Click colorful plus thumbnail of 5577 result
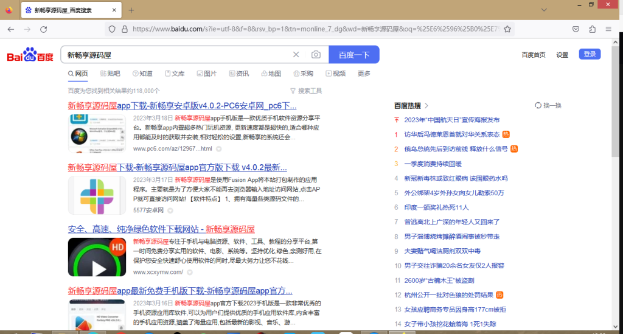 pos(97,195)
